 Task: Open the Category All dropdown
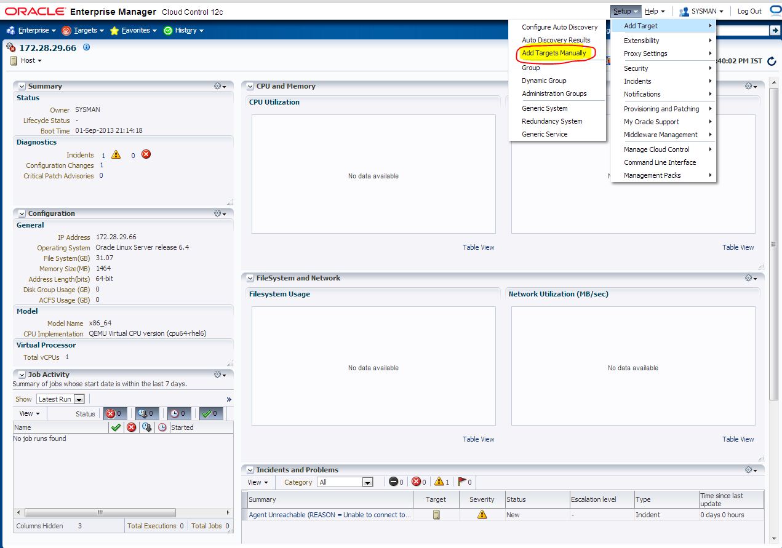(x=345, y=482)
